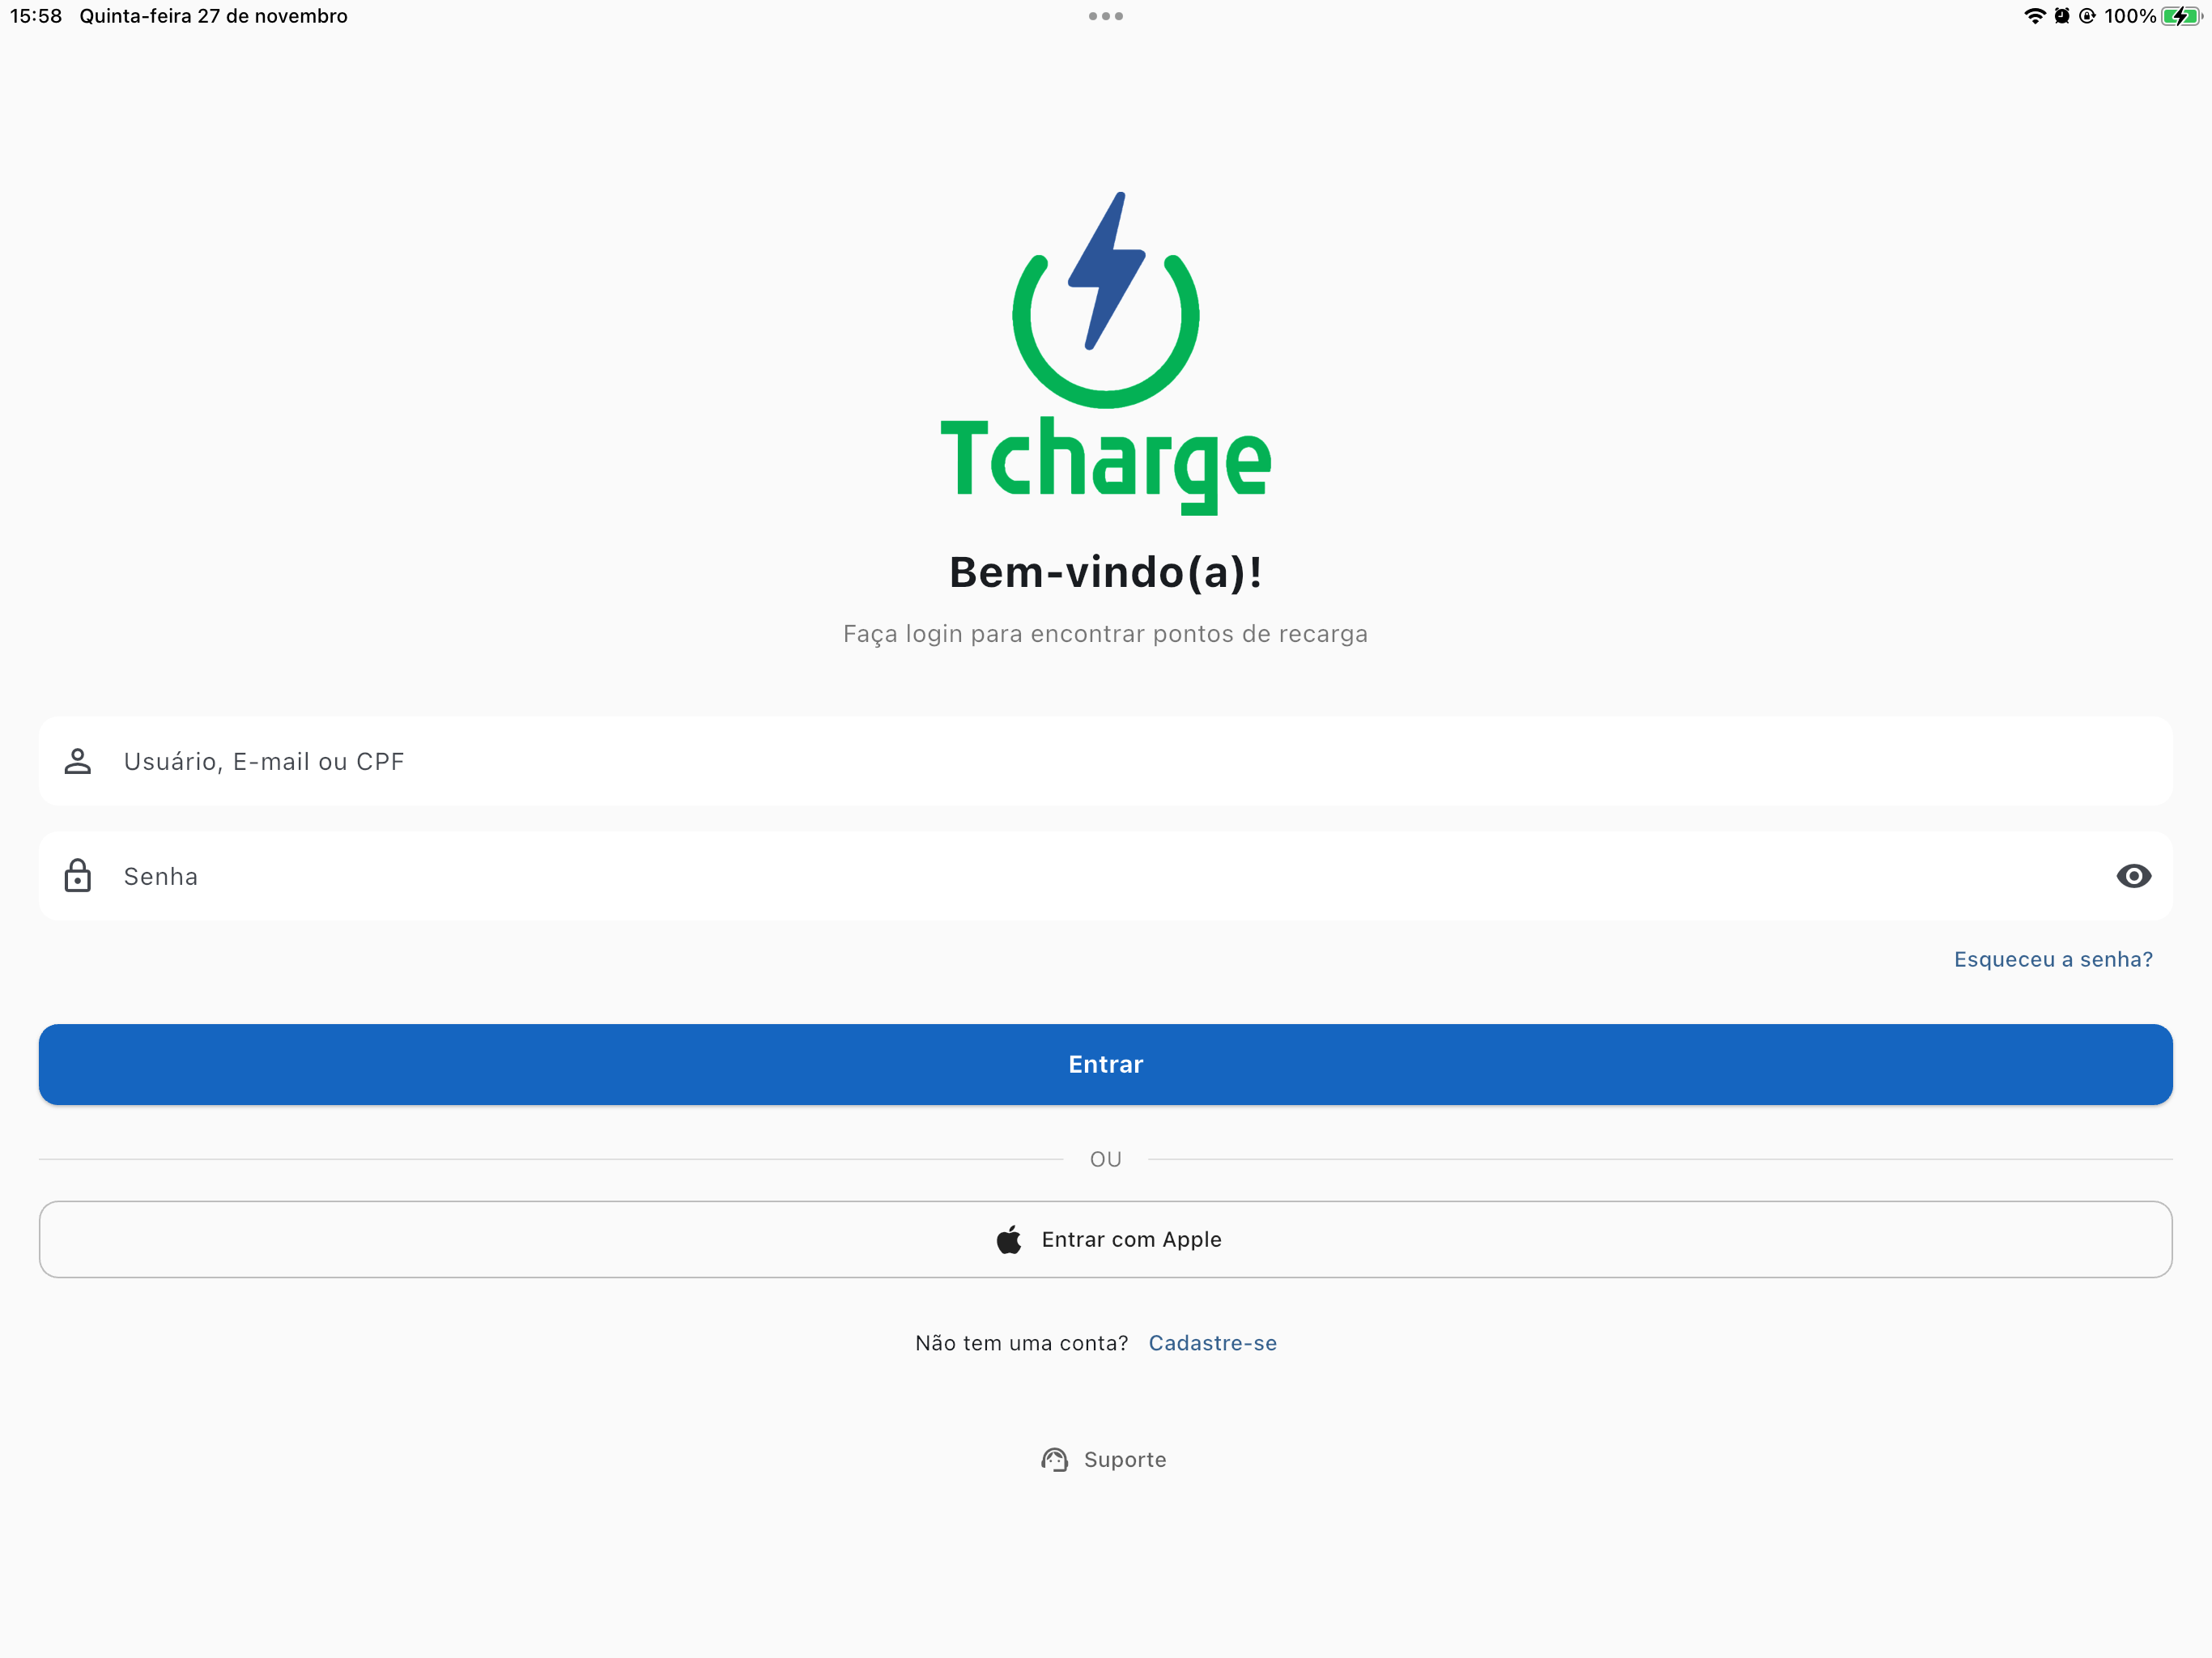
Task: Tap the Tcharge green wordmark
Action: (1105, 465)
